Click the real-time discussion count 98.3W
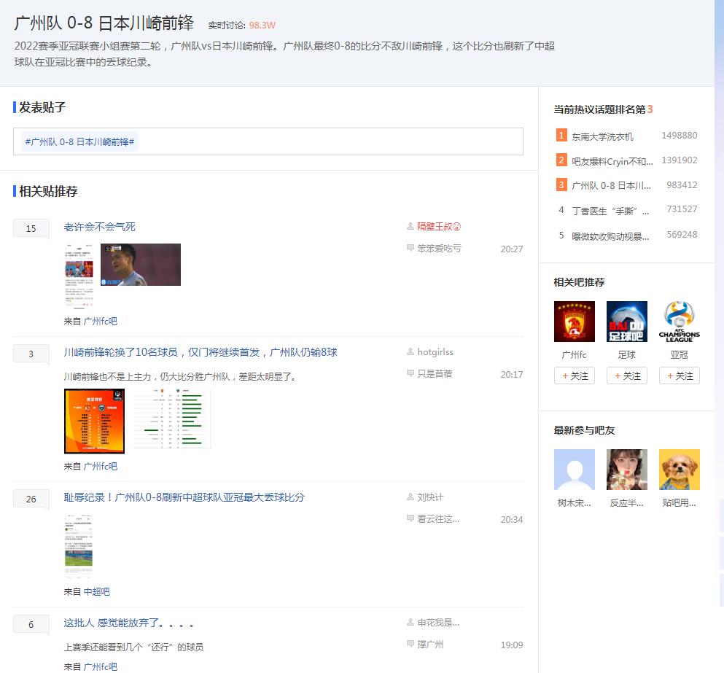 (262, 26)
